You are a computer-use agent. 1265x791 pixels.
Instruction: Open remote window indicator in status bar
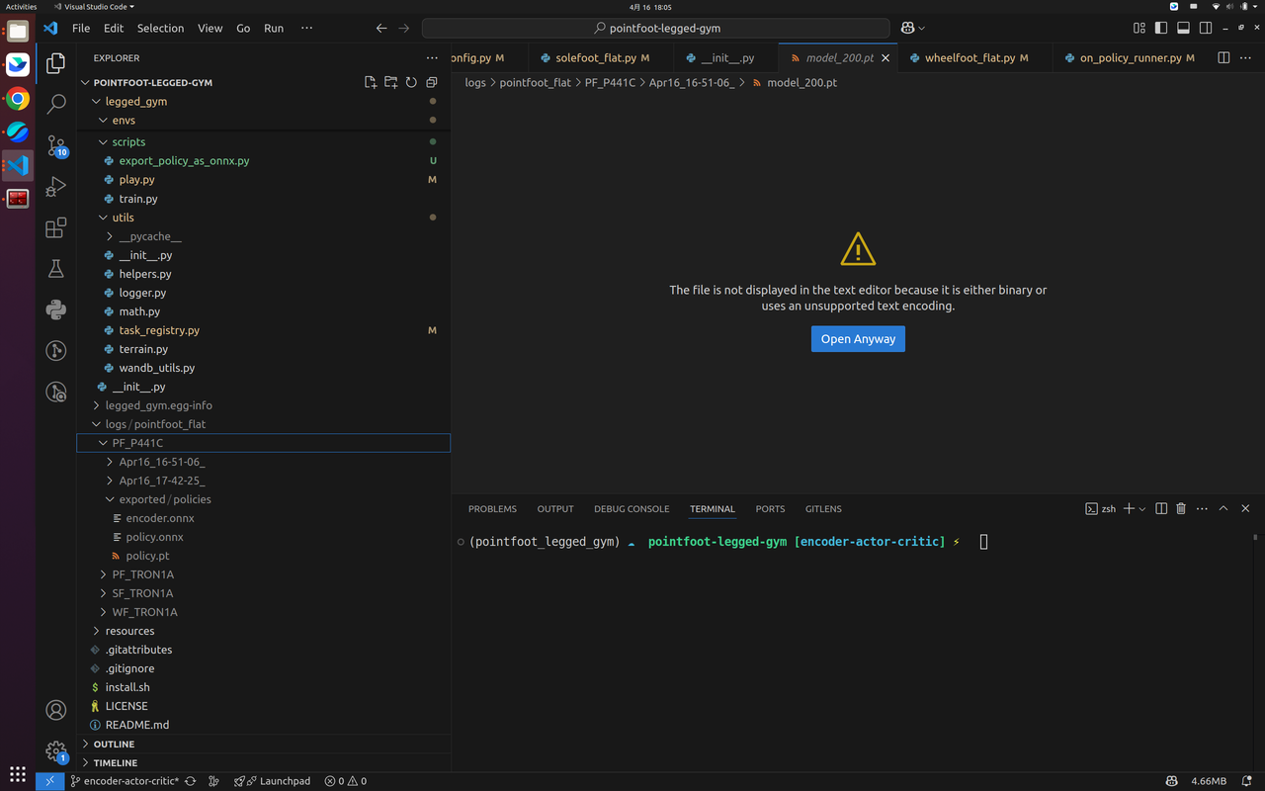tap(49, 781)
